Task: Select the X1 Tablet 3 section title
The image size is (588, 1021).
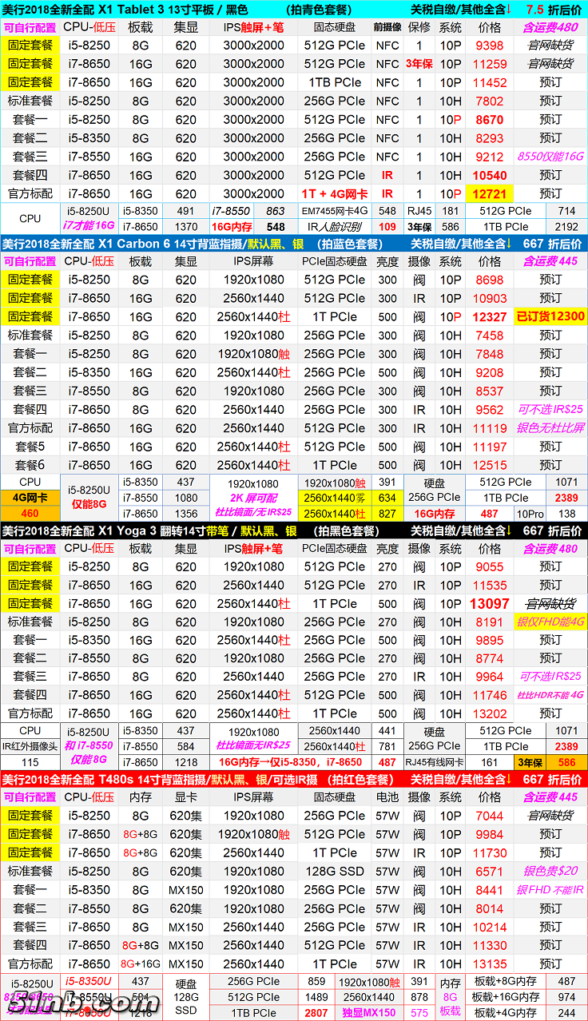Action: click(125, 10)
